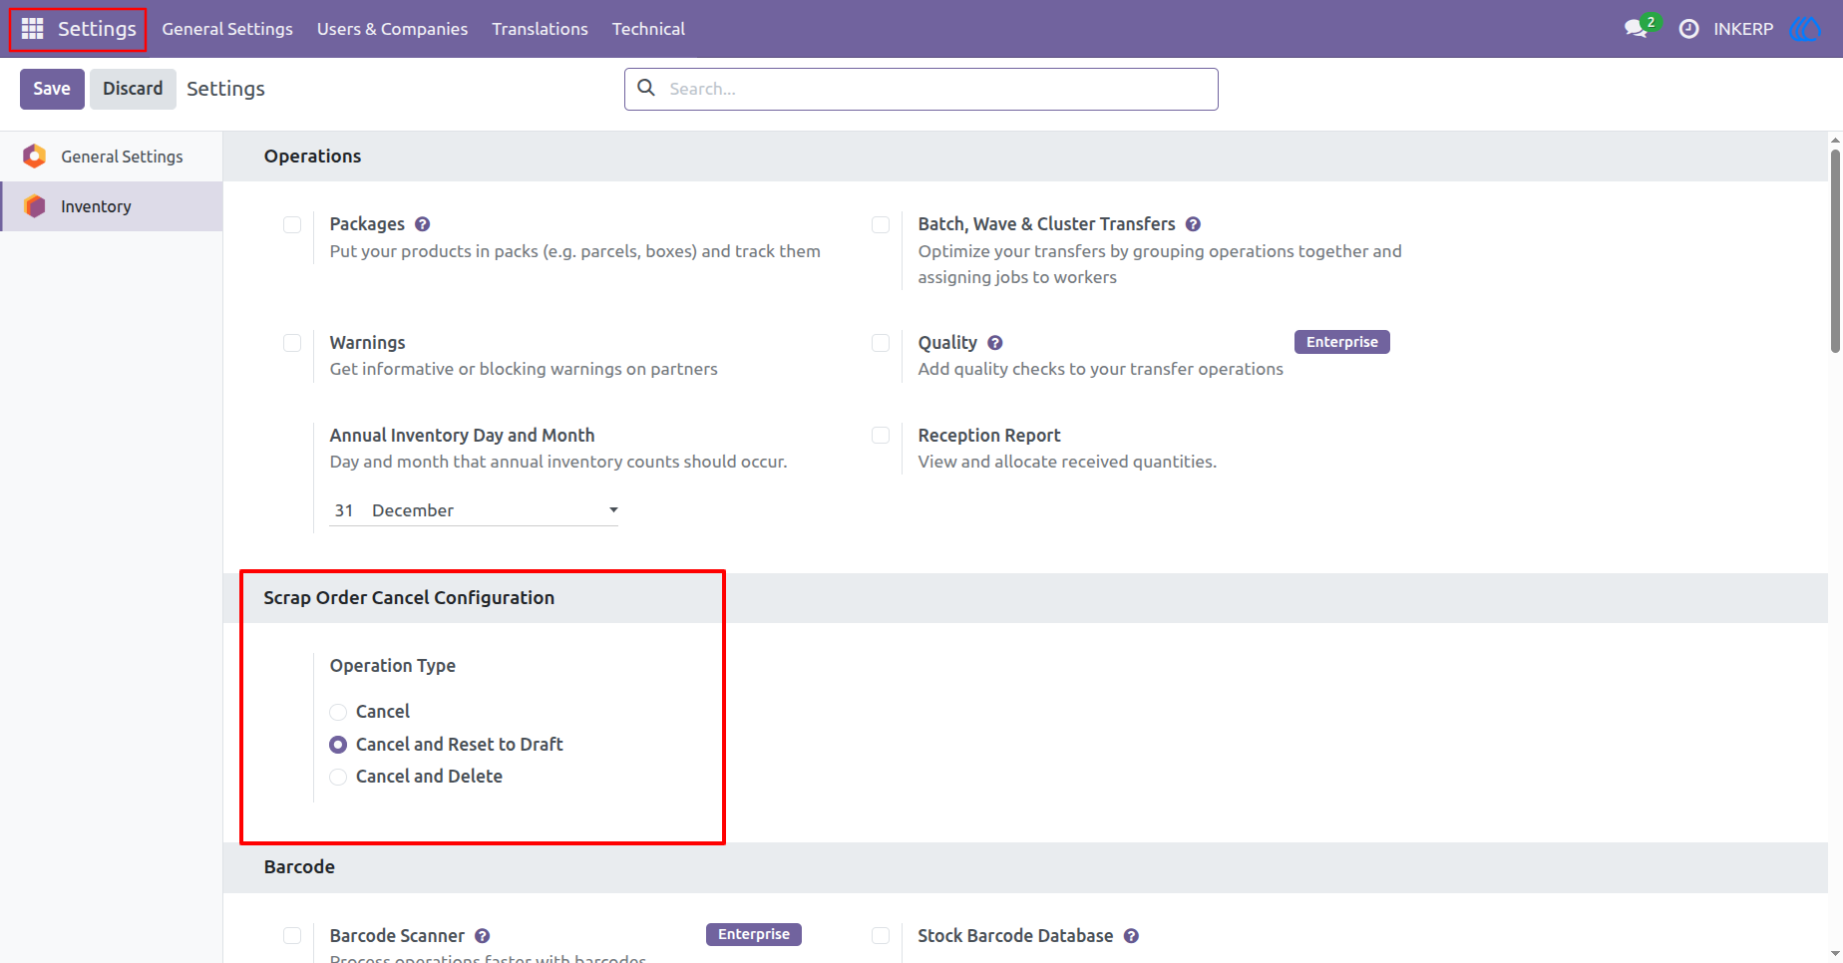Click the Inventory cube icon
The height and width of the screenshot is (963, 1843).
click(35, 206)
